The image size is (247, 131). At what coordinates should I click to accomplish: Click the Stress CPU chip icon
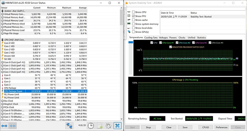(x=129, y=12)
